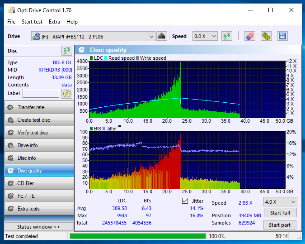
Task: Click the Transfer rate disc icon
Action: coord(10,107)
